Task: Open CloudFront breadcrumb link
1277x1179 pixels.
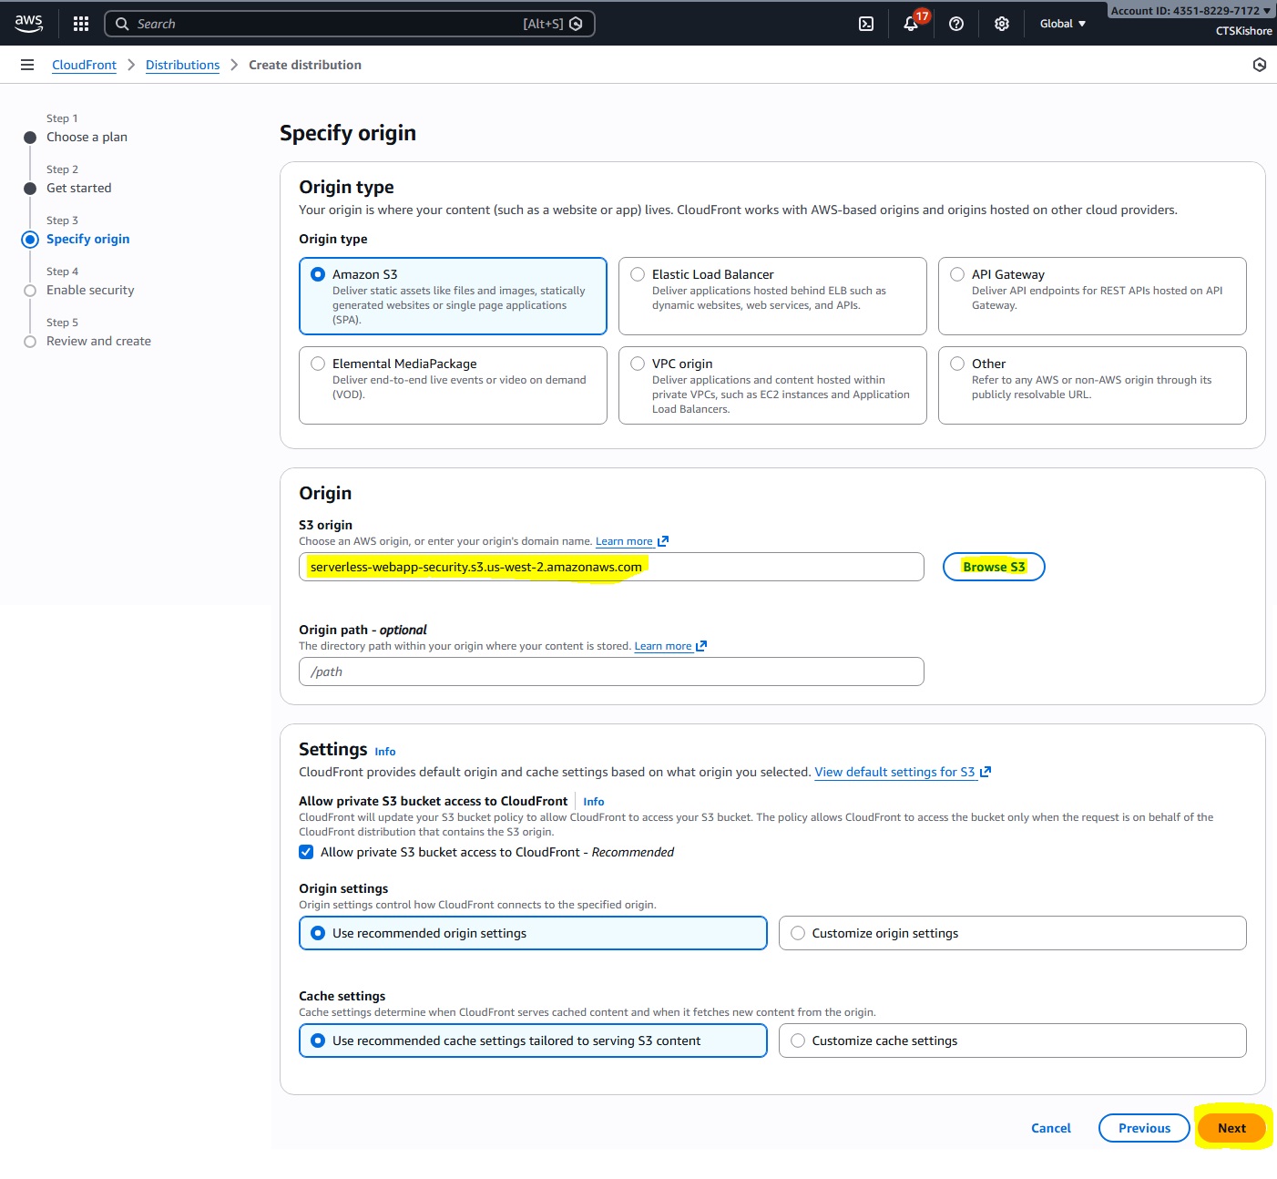Action: click(84, 65)
